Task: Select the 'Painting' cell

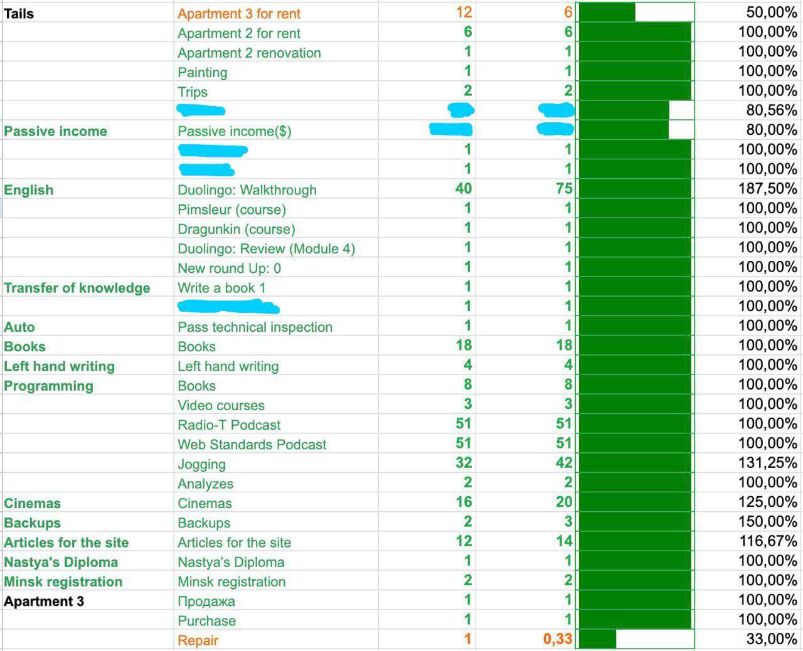Action: [x=276, y=72]
